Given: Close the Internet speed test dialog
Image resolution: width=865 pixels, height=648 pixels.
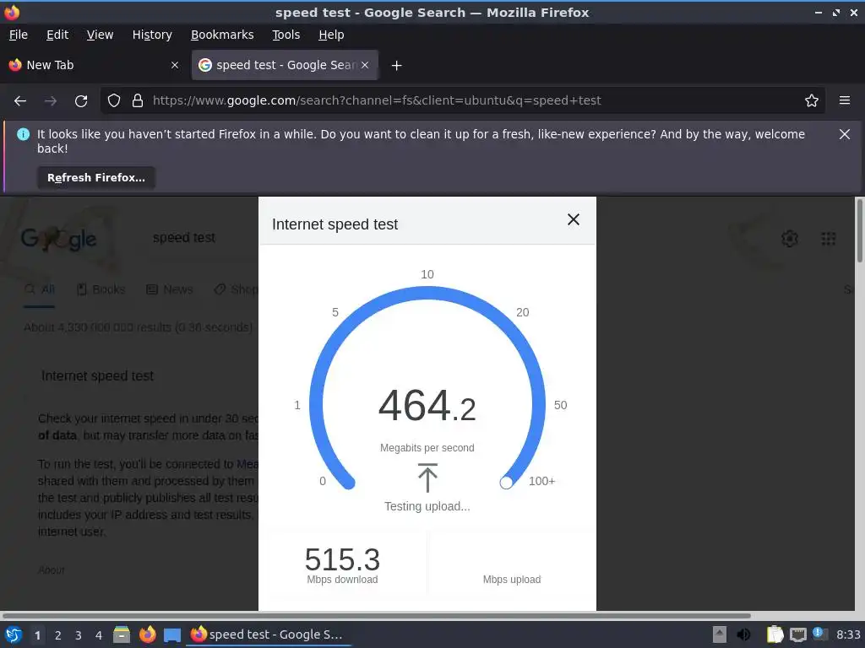Looking at the screenshot, I should 574,220.
